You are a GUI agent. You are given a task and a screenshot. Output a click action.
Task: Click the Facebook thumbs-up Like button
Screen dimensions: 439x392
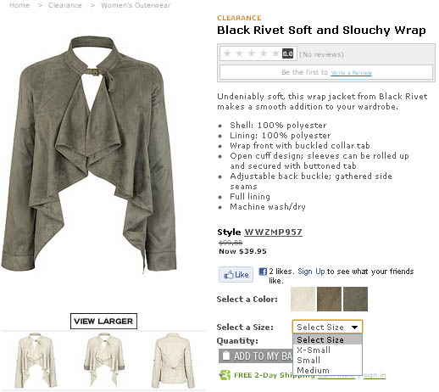[x=236, y=274]
